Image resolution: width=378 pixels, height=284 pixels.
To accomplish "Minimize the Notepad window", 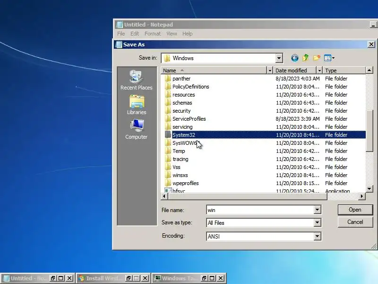I will click(x=373, y=25).
